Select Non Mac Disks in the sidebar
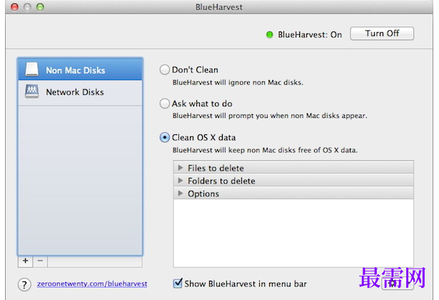This screenshot has height=300, width=439. (80, 69)
